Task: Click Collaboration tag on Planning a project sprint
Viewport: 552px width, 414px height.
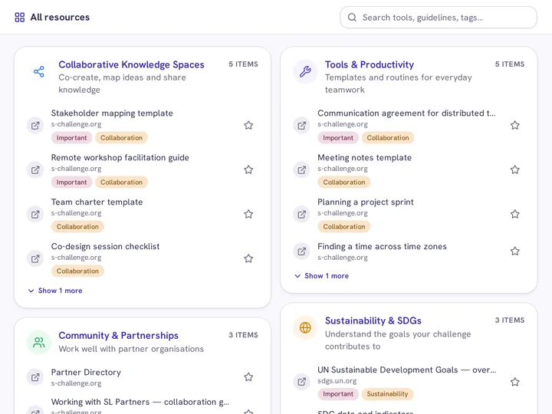Action: coord(344,226)
